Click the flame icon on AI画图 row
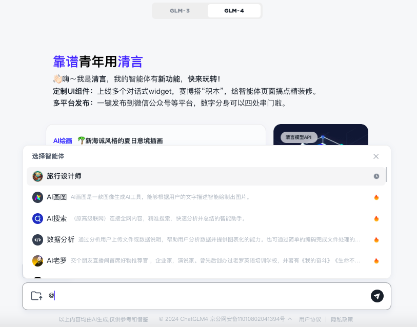This screenshot has width=417, height=327. coord(376,197)
